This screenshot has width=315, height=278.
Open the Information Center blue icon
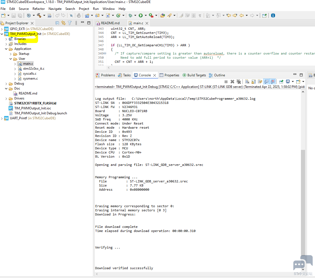click(273, 15)
